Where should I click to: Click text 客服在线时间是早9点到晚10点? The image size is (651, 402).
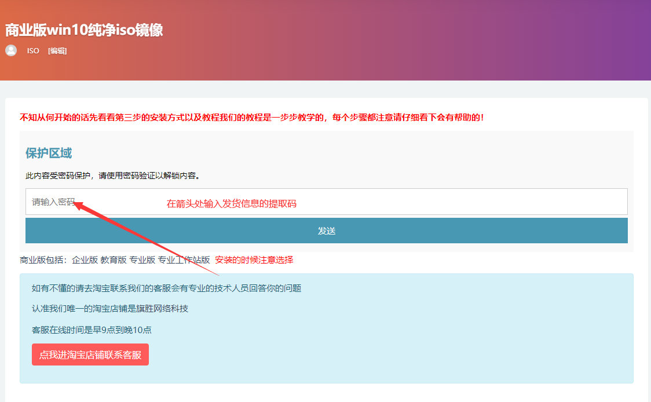point(92,330)
